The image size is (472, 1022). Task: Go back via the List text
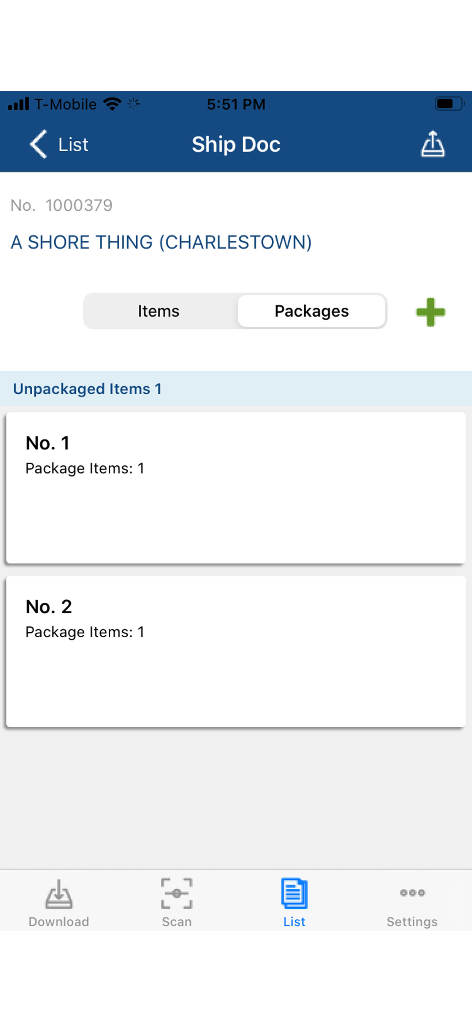tap(73, 144)
